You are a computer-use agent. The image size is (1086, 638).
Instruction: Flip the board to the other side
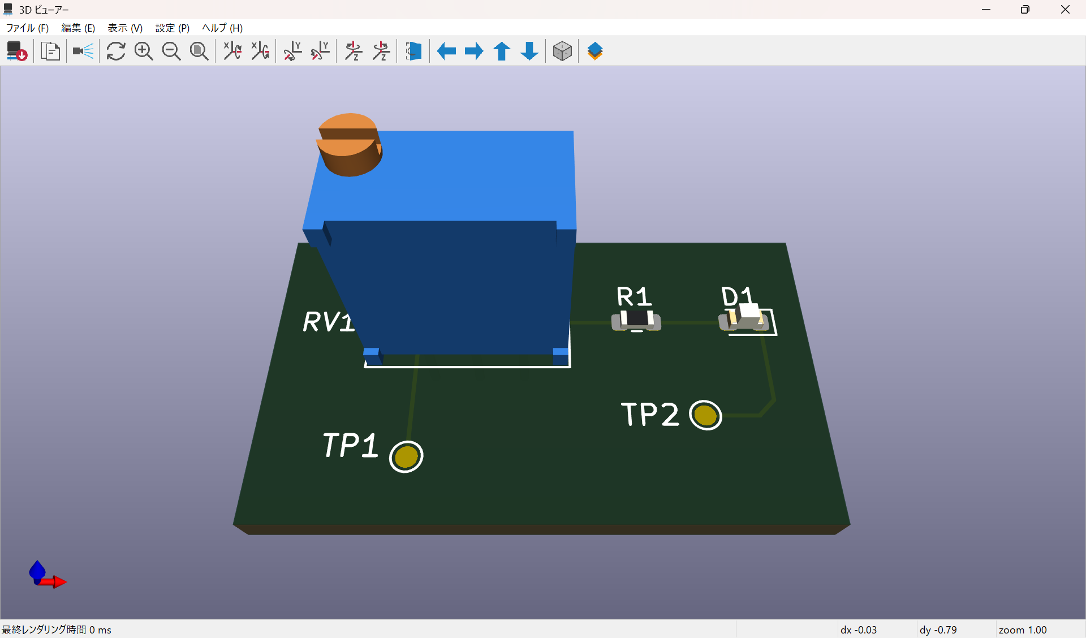pyautogui.click(x=413, y=51)
